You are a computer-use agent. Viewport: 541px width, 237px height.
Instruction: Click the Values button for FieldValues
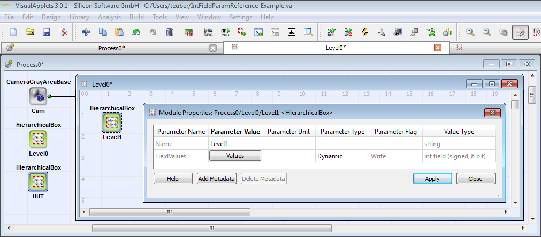pyautogui.click(x=235, y=156)
